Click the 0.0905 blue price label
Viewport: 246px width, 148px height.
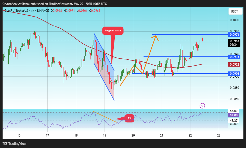tap(234, 74)
